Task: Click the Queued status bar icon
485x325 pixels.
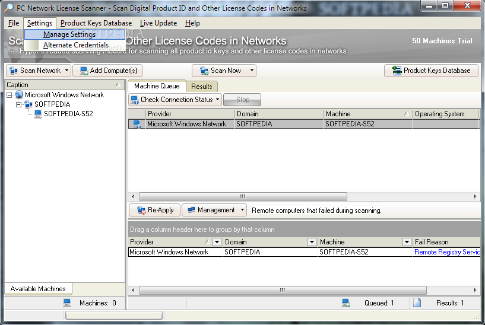Action: [x=346, y=302]
